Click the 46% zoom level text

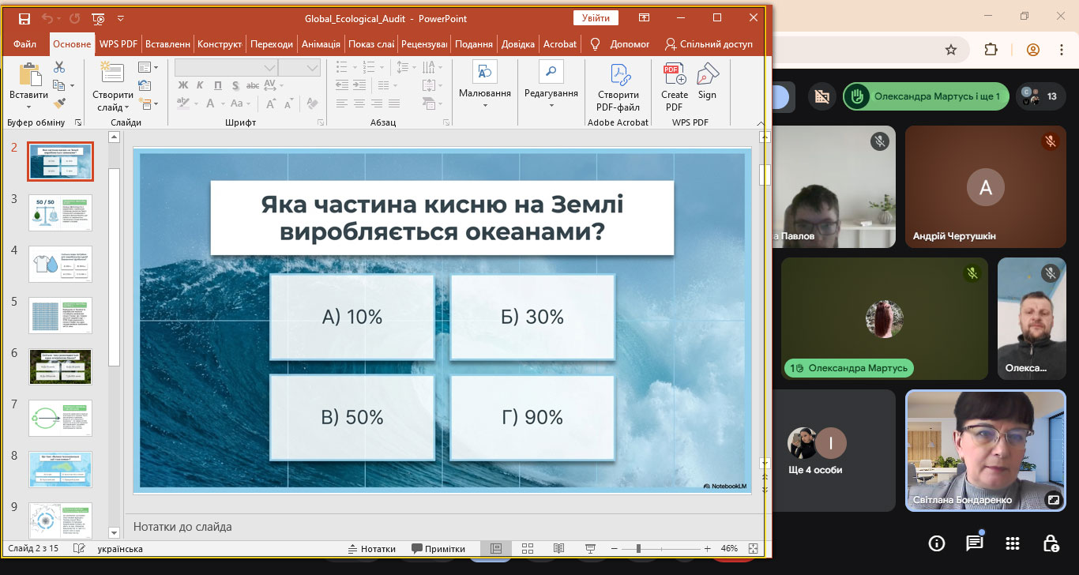pos(729,549)
